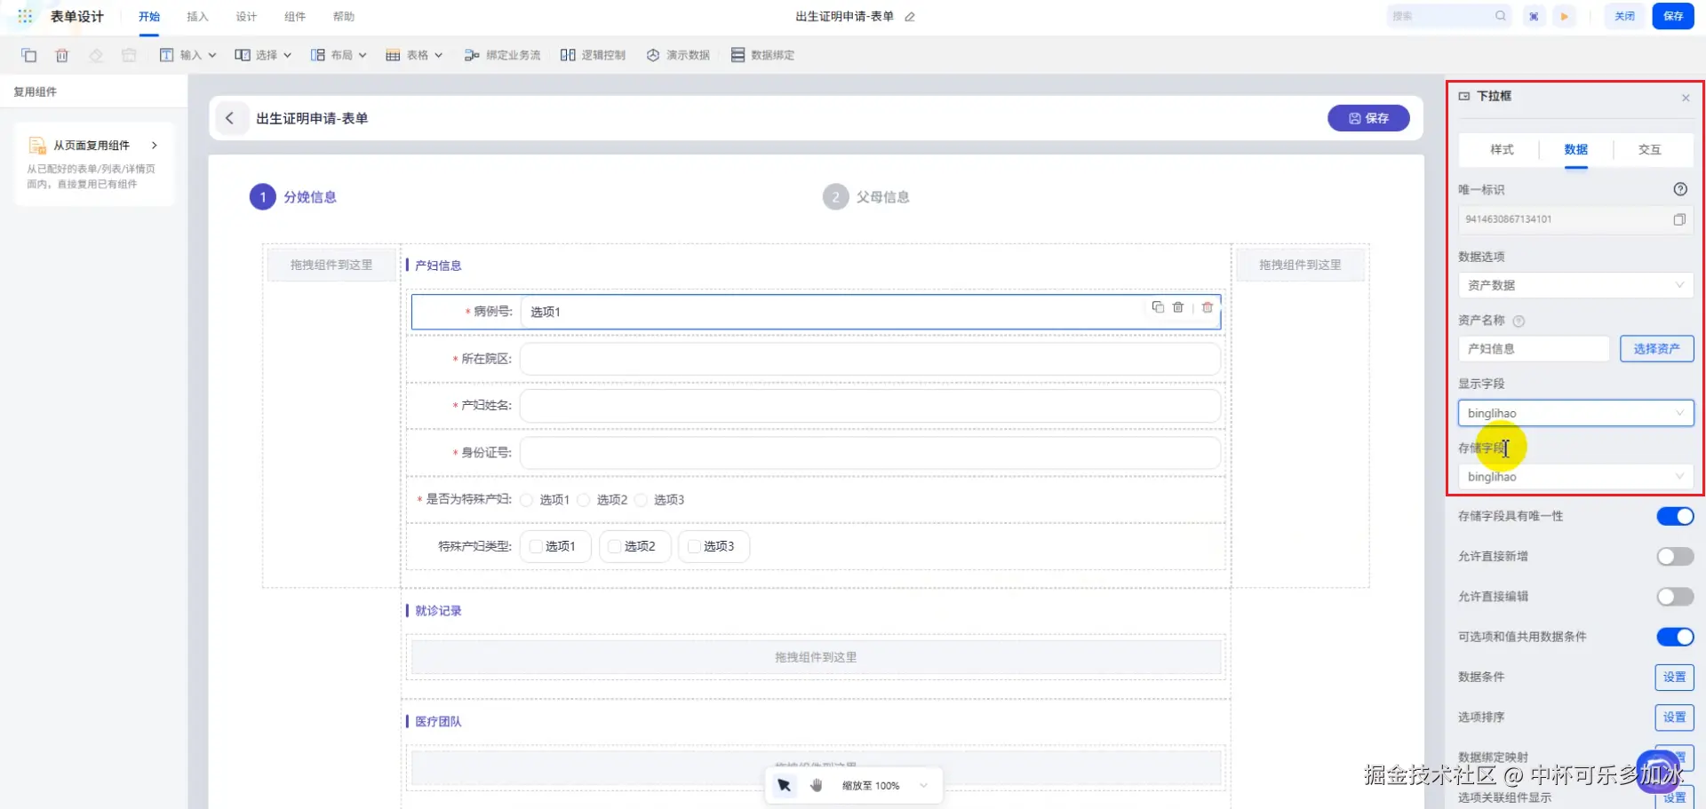The height and width of the screenshot is (809, 1706).
Task: Click the pencil icon to rename the form title
Action: [x=910, y=17]
